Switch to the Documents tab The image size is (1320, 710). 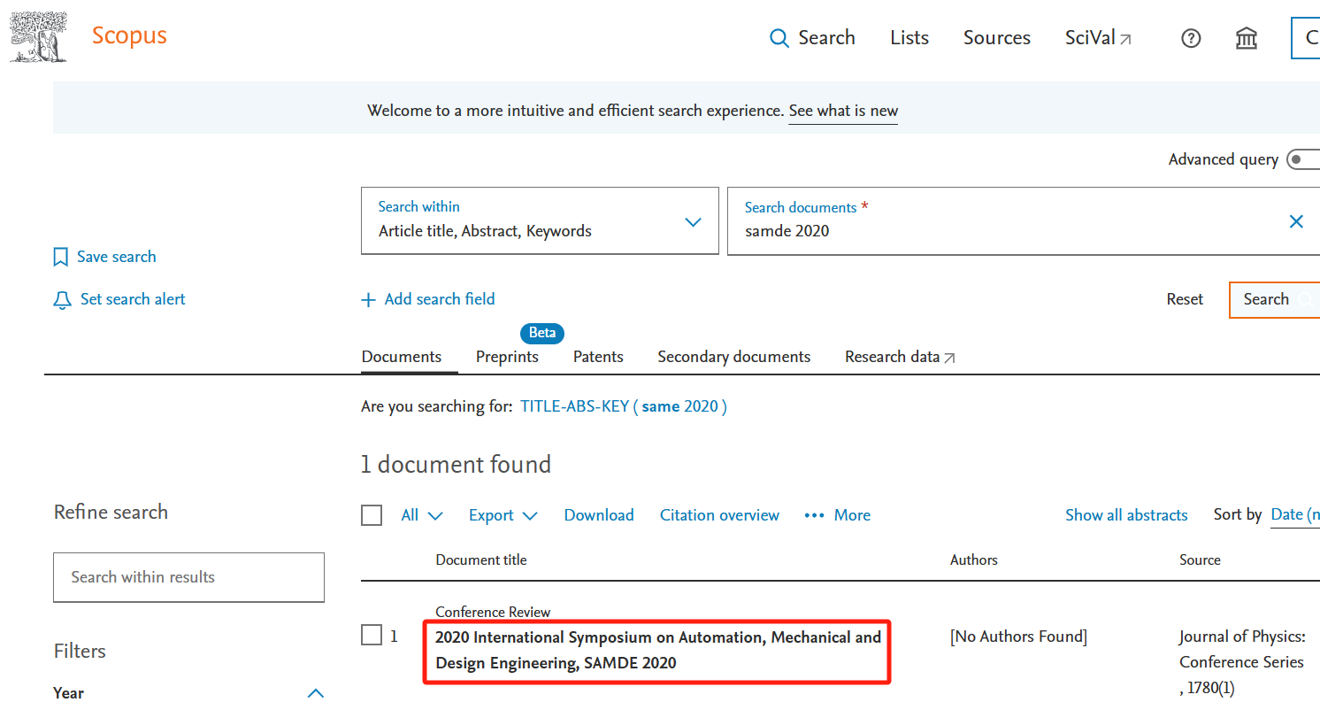[402, 357]
